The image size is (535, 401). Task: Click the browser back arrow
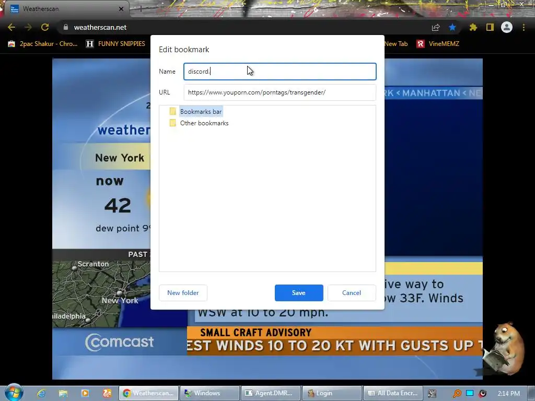pyautogui.click(x=11, y=27)
